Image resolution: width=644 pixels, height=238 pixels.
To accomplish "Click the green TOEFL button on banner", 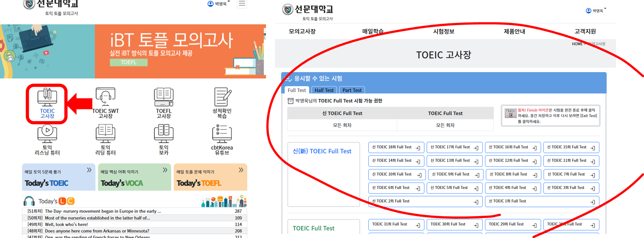I will (129, 62).
